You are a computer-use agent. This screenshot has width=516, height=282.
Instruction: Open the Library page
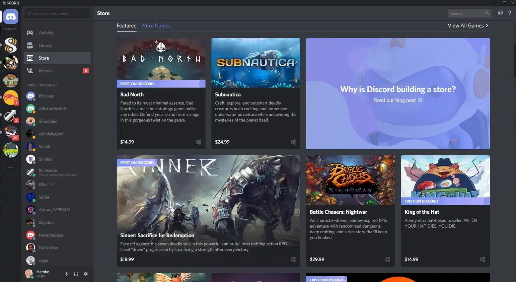click(x=57, y=45)
